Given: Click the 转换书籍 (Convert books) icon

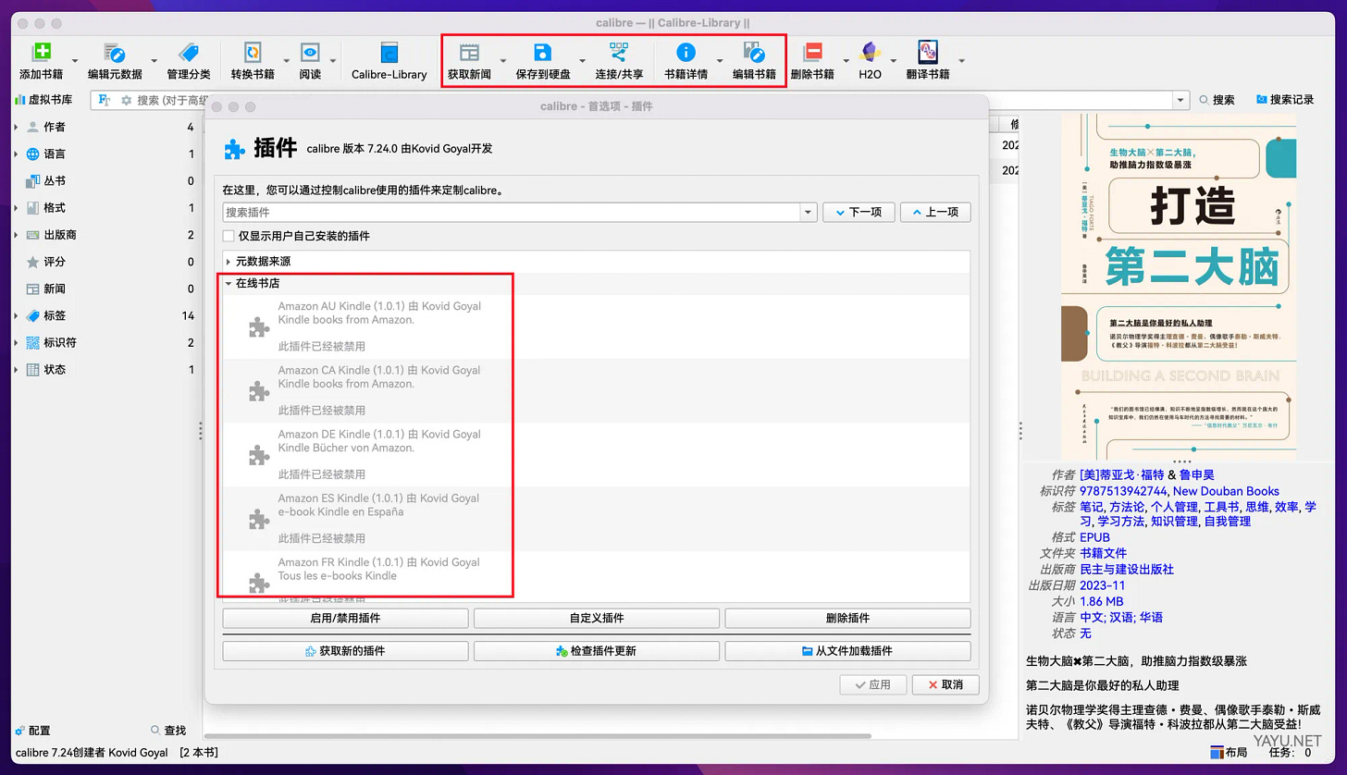Looking at the screenshot, I should point(253,53).
